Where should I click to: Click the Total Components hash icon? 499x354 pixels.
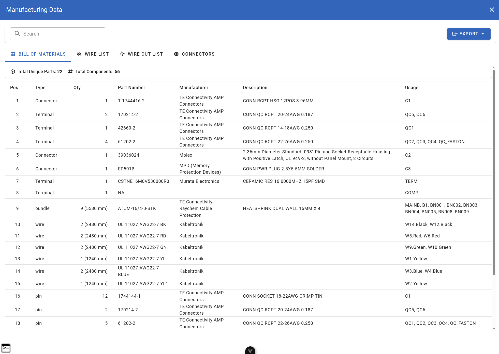coord(70,72)
